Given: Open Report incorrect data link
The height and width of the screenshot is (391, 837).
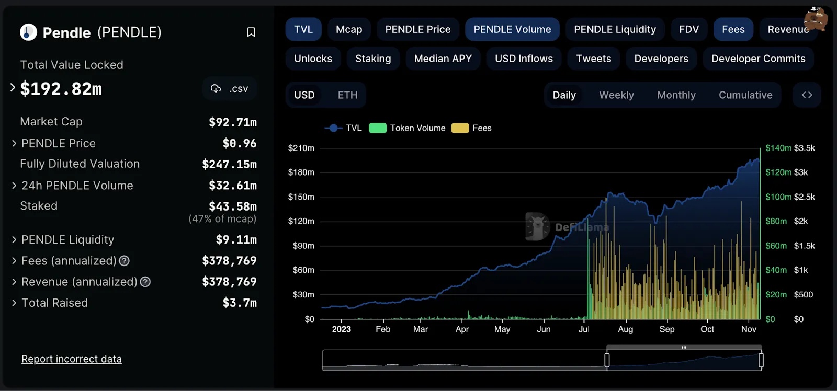Looking at the screenshot, I should tap(72, 359).
